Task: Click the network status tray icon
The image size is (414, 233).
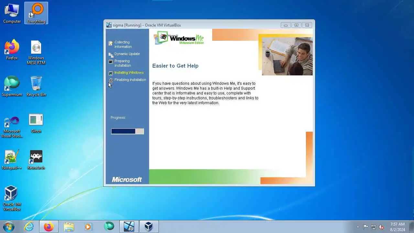Action: point(374,227)
